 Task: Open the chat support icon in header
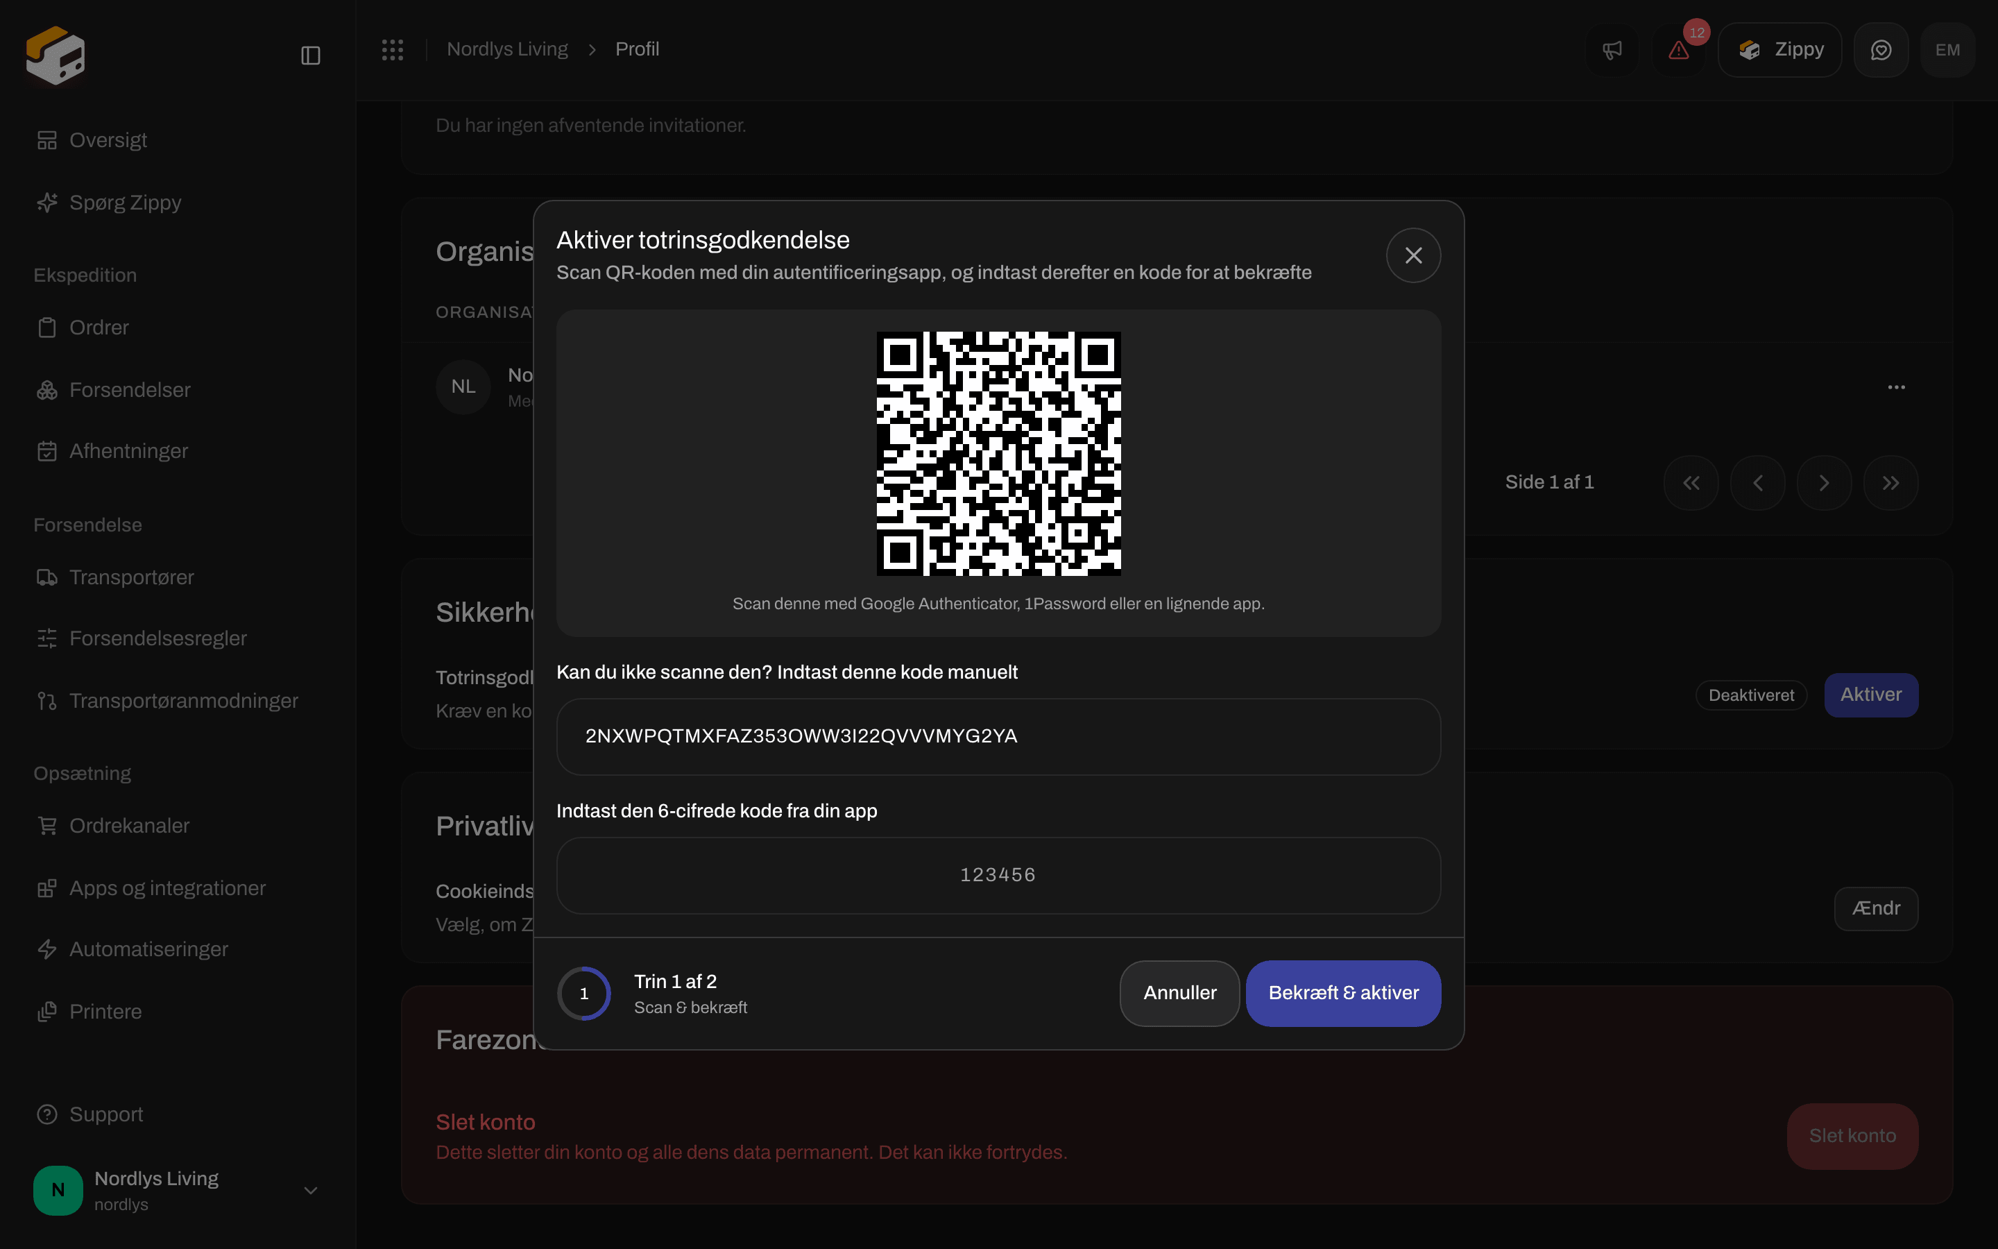(1881, 51)
